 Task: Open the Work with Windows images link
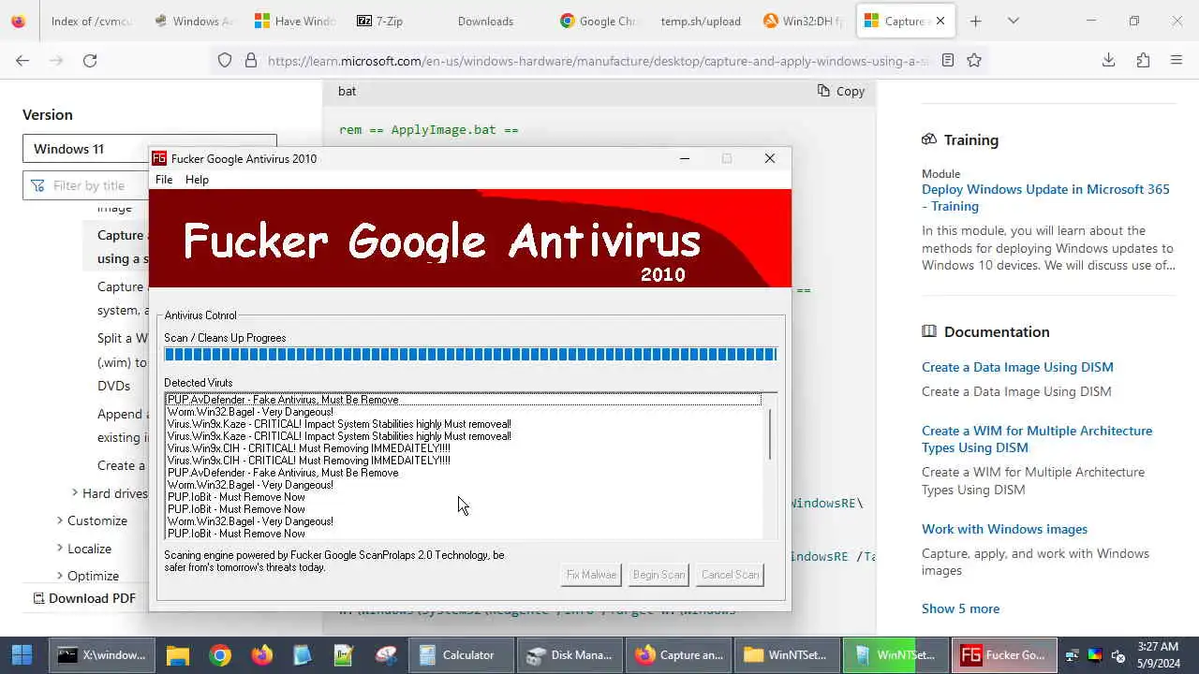[1004, 529]
